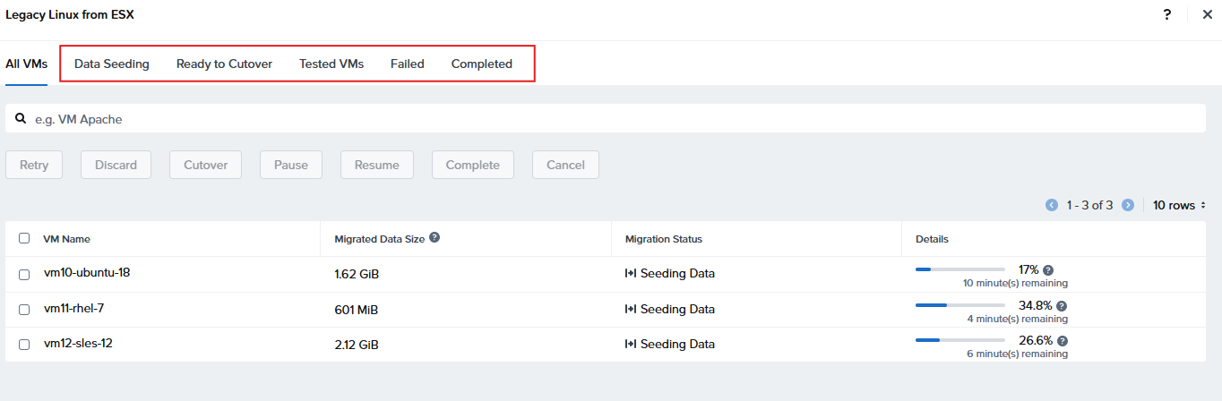This screenshot has width=1222, height=401.
Task: Open the Ready to Cutover tab
Action: [224, 64]
